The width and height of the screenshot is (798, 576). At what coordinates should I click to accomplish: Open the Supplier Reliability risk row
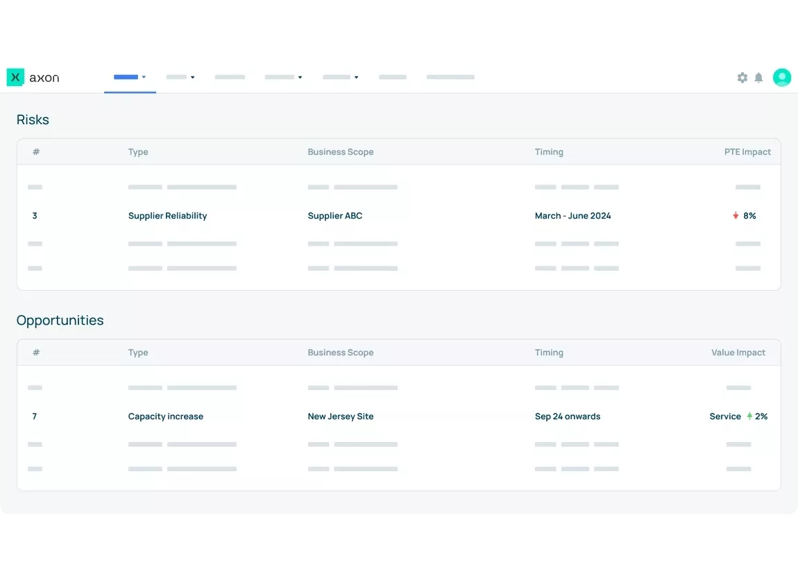[x=399, y=216]
